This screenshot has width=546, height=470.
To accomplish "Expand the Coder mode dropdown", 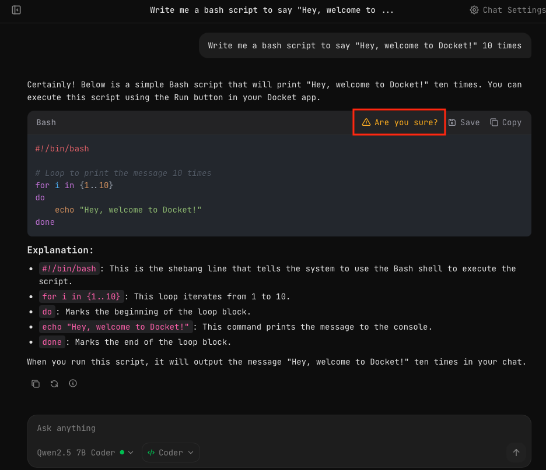I will point(170,453).
